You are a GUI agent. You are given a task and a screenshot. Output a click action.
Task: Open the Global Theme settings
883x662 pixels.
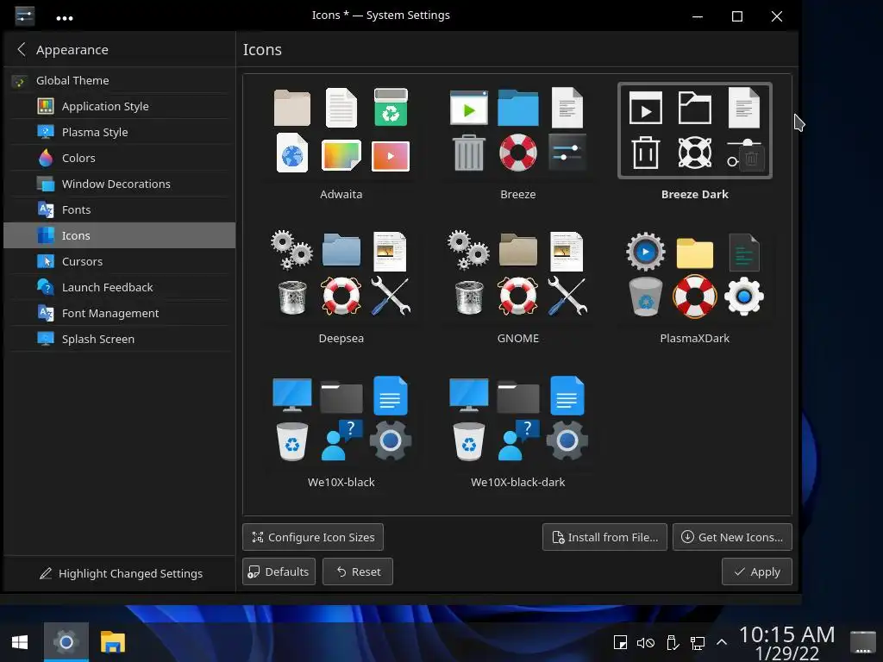coord(119,80)
